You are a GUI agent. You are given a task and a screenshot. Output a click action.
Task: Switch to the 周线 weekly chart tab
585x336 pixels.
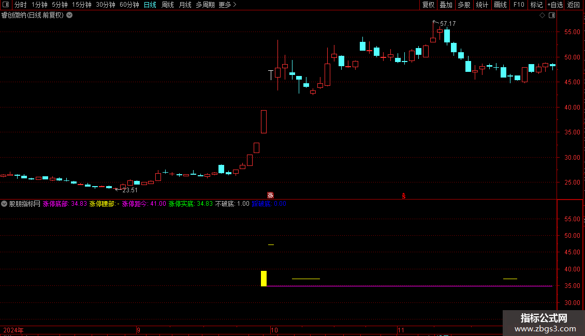coord(168,5)
